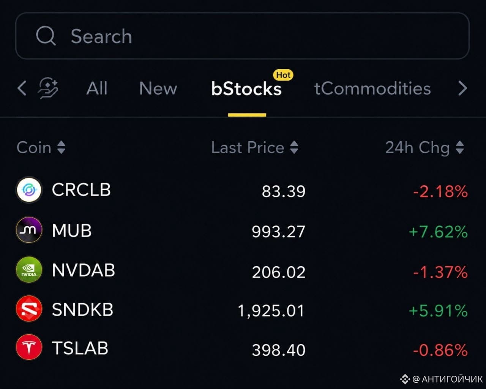
Task: Toggle sorting by 24h Chg
Action: (424, 147)
